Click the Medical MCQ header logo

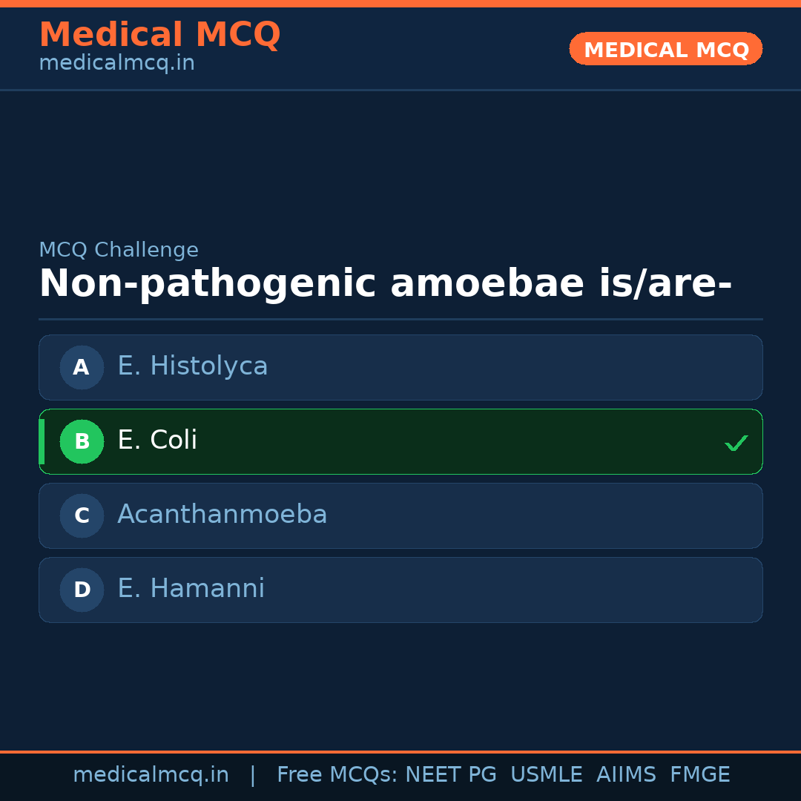tap(160, 34)
